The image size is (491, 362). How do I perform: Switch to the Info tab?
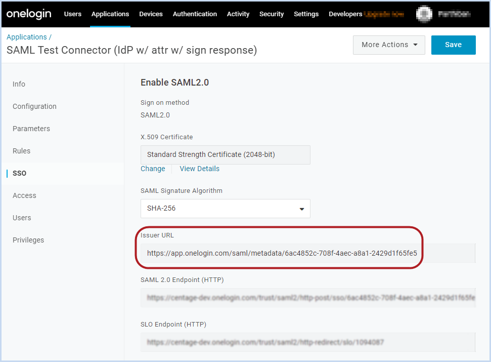coord(19,84)
